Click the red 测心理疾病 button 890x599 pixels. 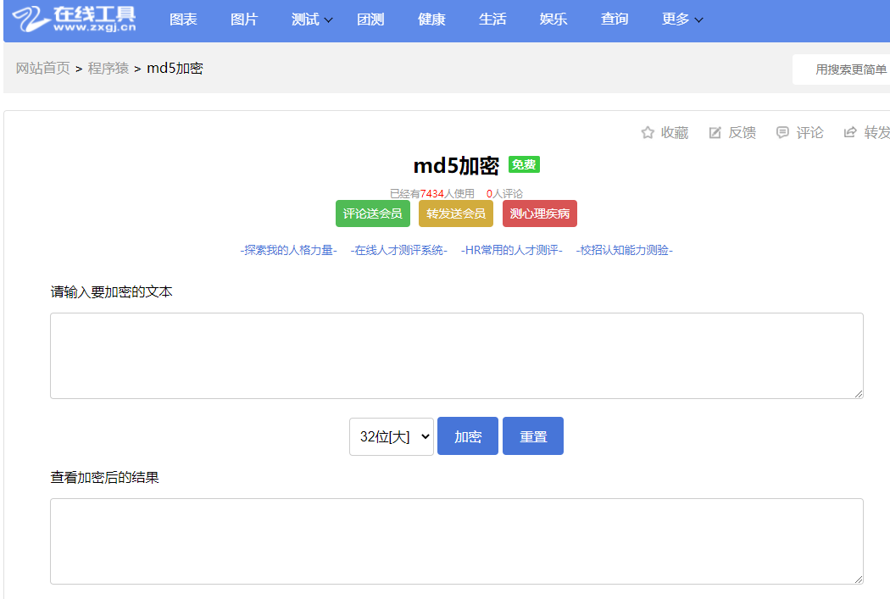(540, 214)
